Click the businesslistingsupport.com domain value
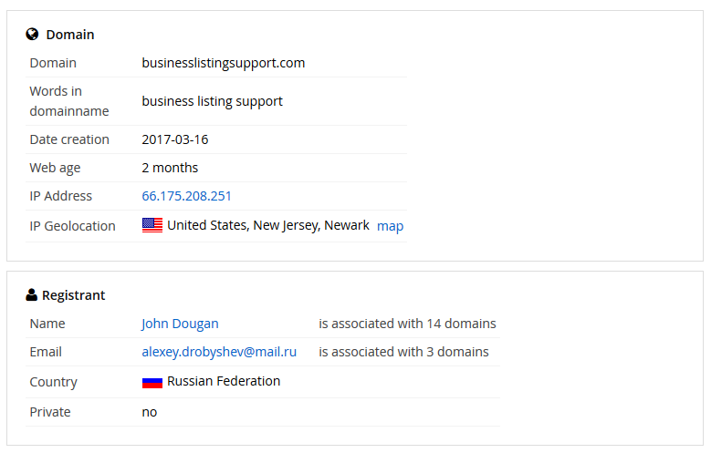This screenshot has width=711, height=453. 223,63
